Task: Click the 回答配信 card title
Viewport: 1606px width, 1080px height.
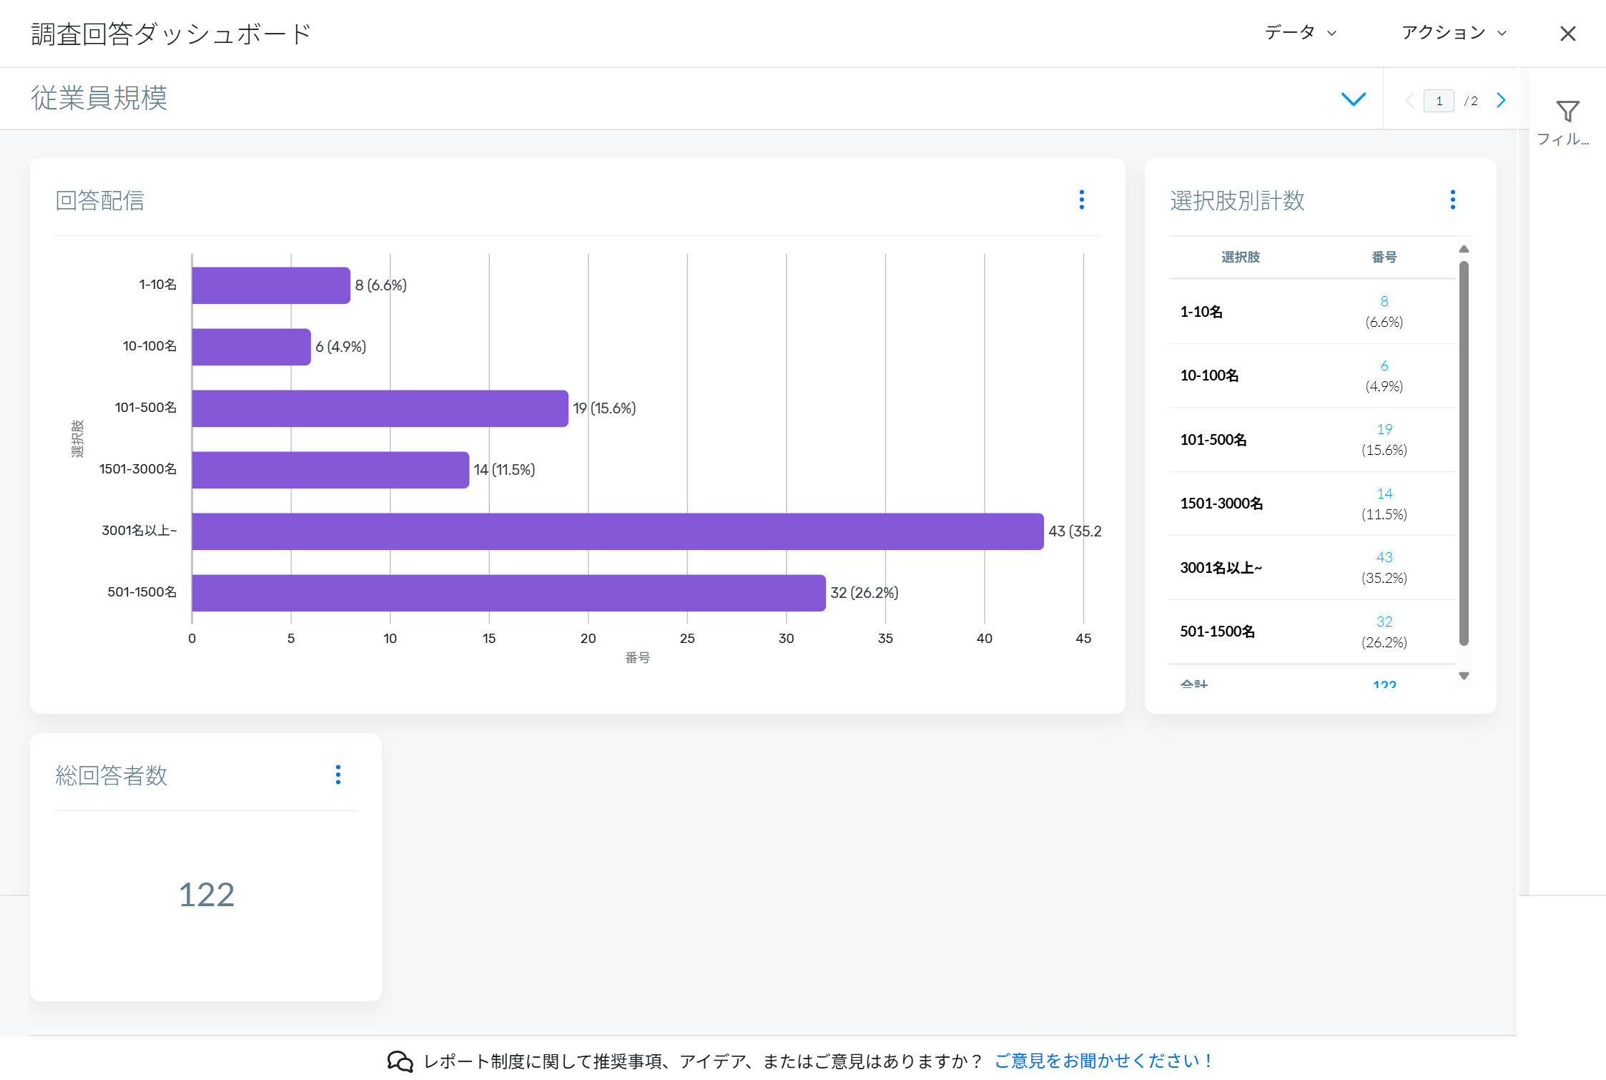Action: point(100,200)
